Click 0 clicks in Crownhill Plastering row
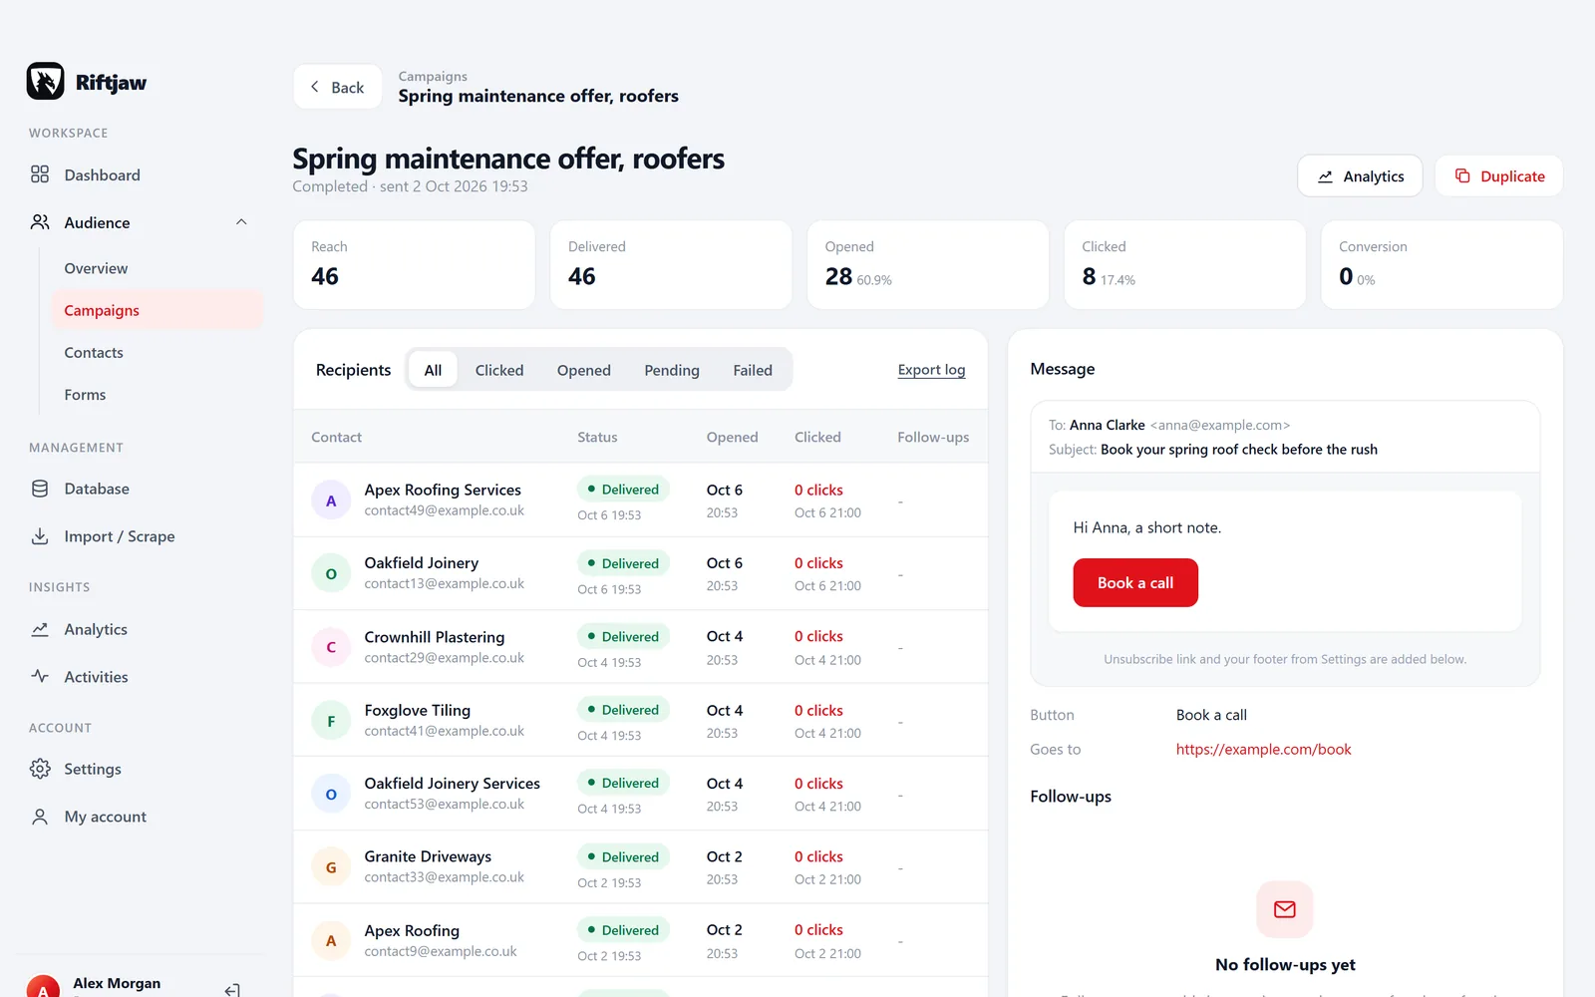This screenshot has height=997, width=1595. click(818, 636)
